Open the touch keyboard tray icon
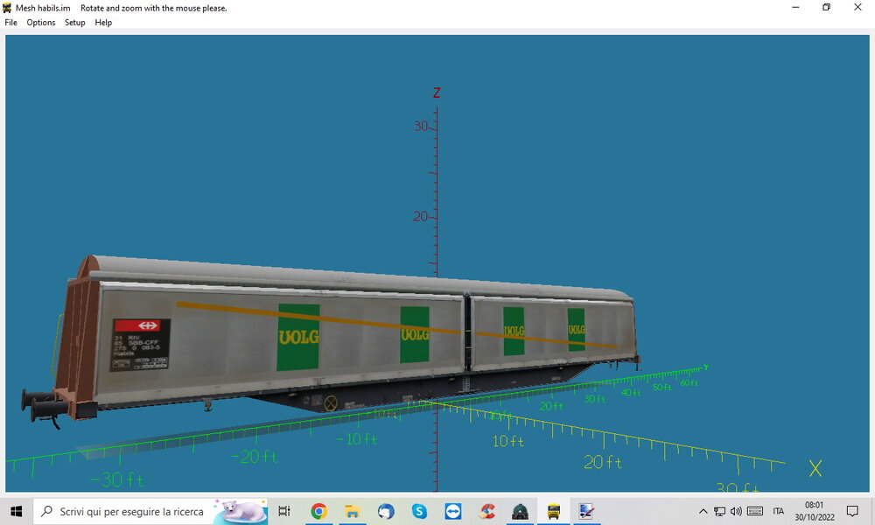Viewport: 875px width, 525px height. (755, 511)
